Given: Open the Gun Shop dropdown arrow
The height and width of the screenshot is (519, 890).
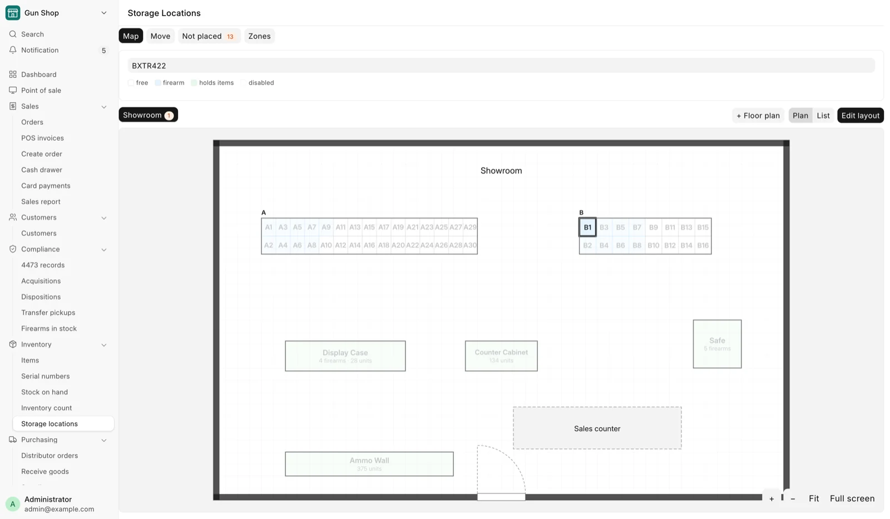Looking at the screenshot, I should point(104,13).
